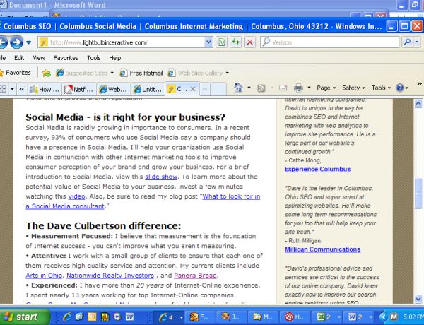Viewport: 424px width, 325px height.
Task: Open the Page dropdown menu
Action: (x=326, y=88)
